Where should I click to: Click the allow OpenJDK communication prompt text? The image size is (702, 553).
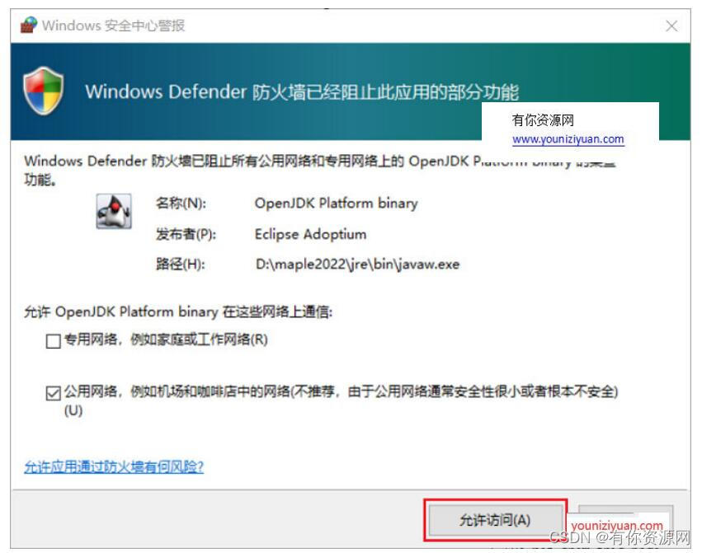point(178,312)
